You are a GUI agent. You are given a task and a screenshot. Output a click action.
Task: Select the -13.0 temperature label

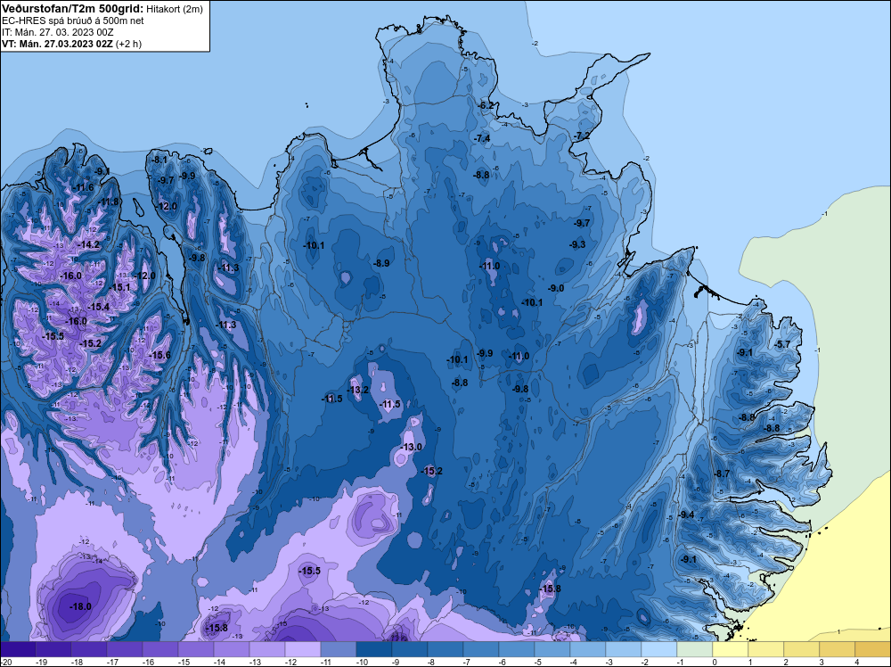412,448
